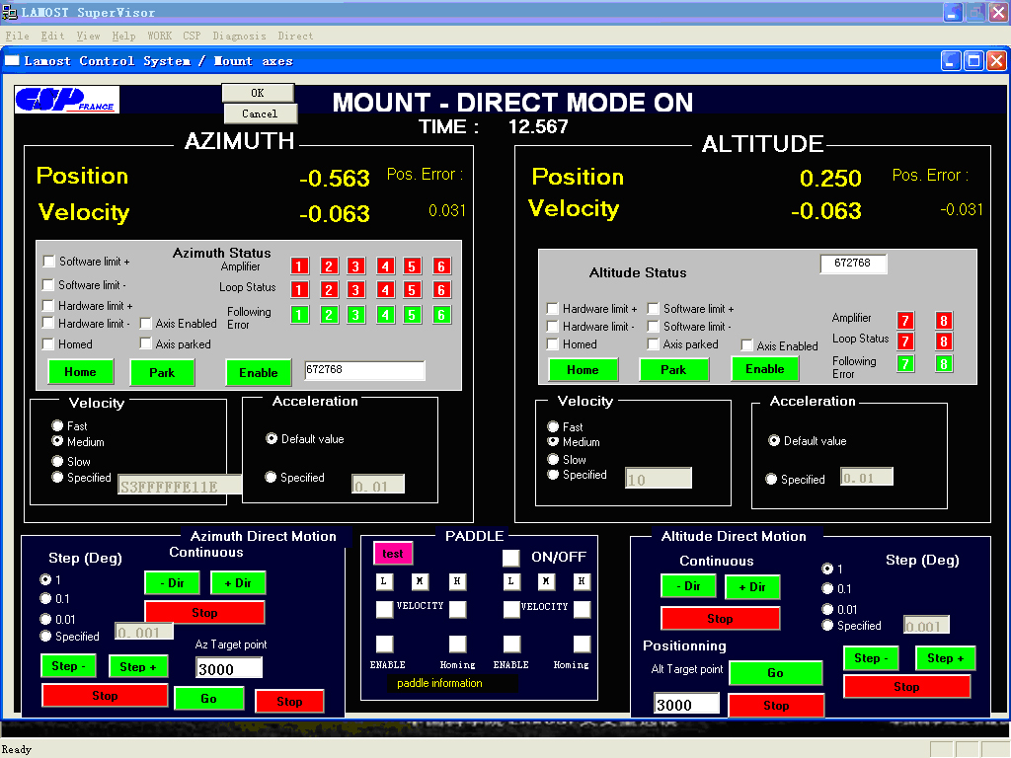Toggle Altitude Axis parked checkbox
This screenshot has width=1011, height=758.
click(x=654, y=344)
